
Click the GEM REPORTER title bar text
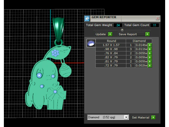[x=104, y=17]
